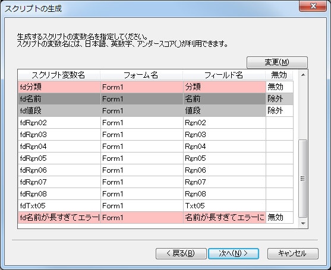
Task: Sort by スクリプト変数名 column header
Action: pyautogui.click(x=59, y=75)
